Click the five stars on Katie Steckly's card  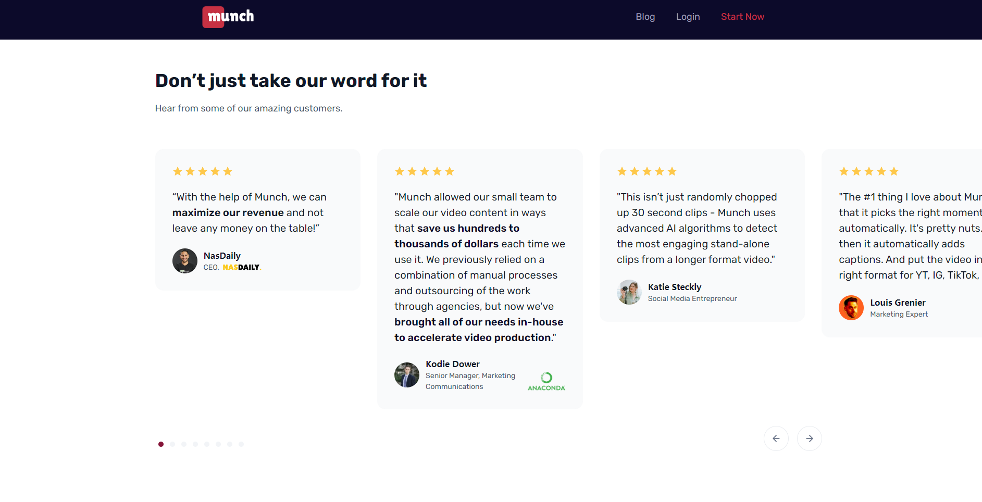click(647, 171)
